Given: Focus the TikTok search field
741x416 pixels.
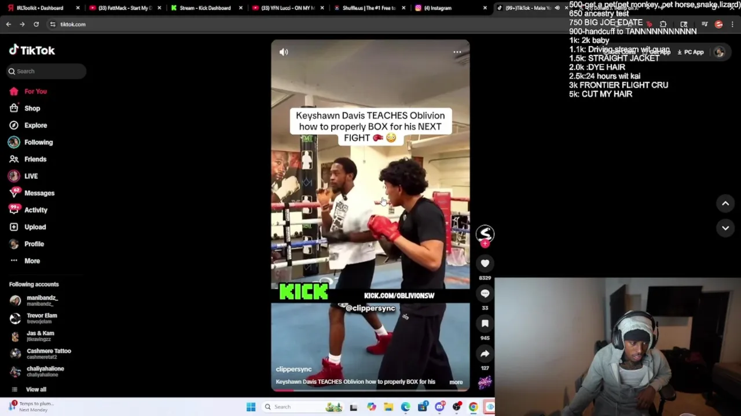Looking at the screenshot, I should coord(46,71).
